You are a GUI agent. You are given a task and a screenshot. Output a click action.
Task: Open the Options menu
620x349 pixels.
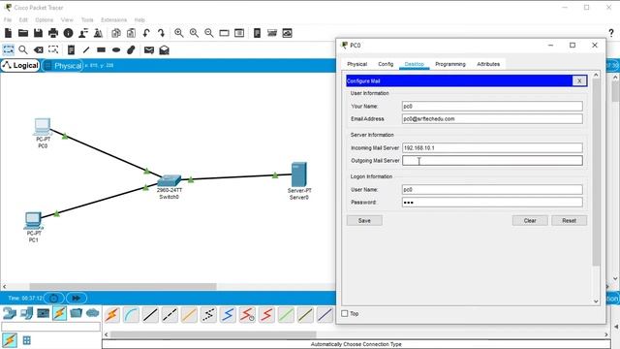(44, 19)
